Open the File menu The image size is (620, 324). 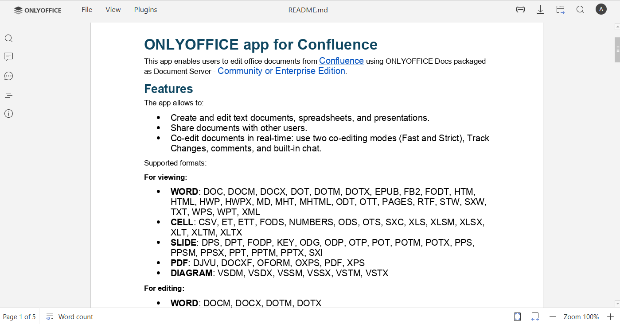click(x=87, y=10)
